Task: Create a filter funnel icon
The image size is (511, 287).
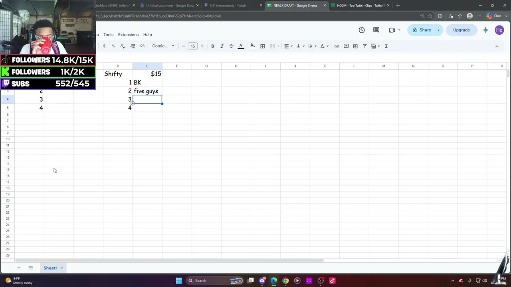Action: (364, 46)
